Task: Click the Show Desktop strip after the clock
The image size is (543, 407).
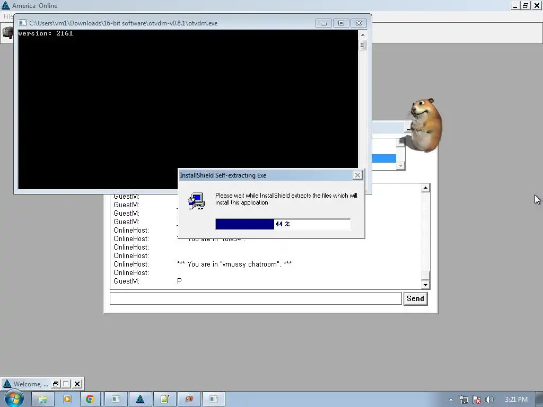Action: [x=539, y=400]
